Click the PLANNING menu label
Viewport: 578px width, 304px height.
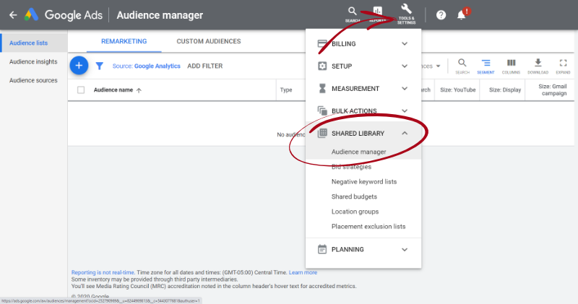348,249
